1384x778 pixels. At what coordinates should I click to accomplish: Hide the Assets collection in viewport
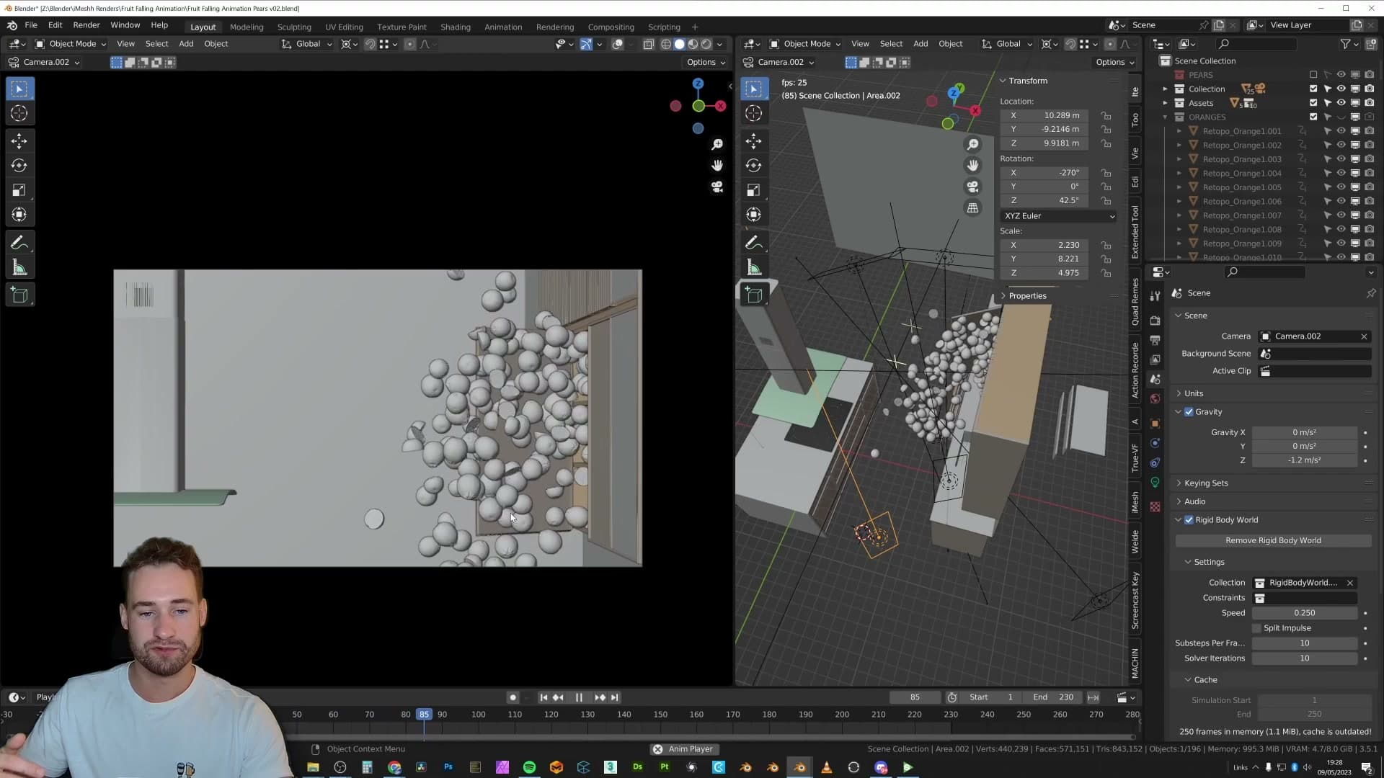tap(1341, 103)
